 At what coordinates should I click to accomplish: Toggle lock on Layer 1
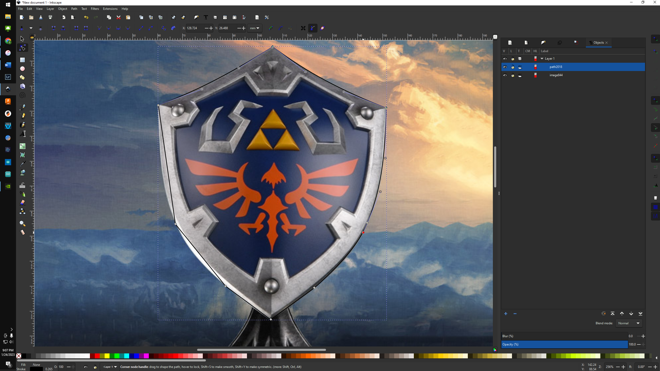click(513, 59)
